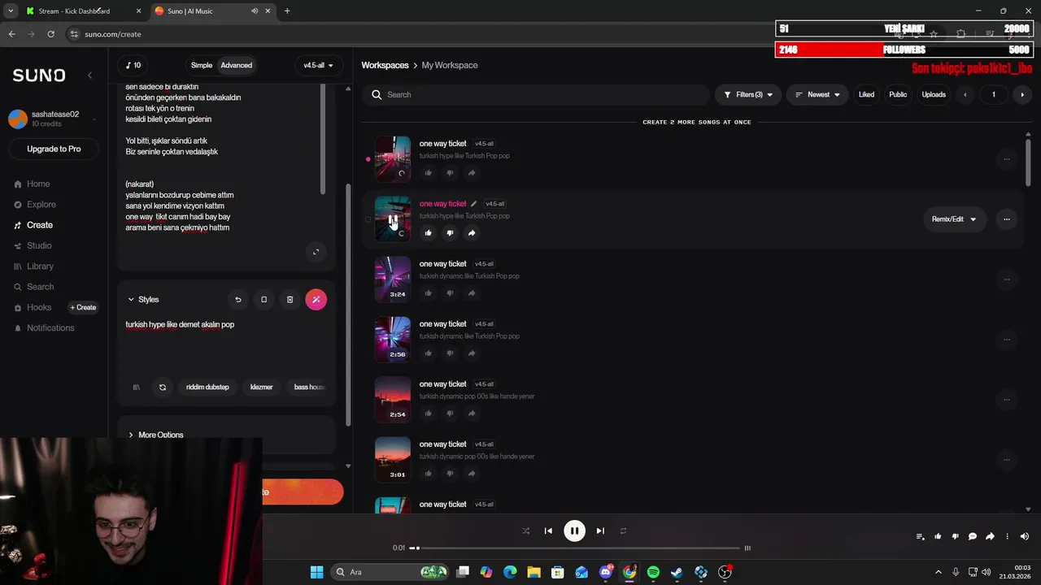The height and width of the screenshot is (585, 1041).
Task: Open more options dots for the highlighted song
Action: 1006,219
